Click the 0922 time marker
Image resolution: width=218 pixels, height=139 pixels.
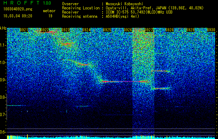[45, 30]
